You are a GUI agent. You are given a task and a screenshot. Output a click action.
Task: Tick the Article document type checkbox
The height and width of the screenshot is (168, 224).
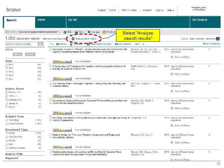tap(7, 133)
